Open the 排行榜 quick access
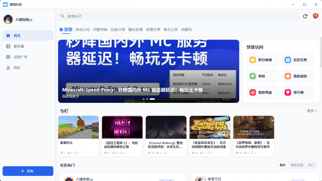Viewport: 322px width, 181px height. click(298, 93)
